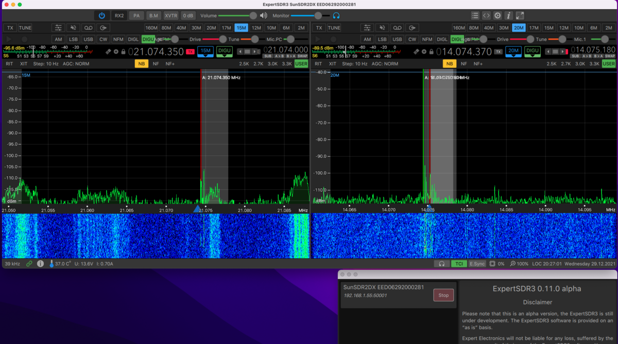Adjust the main Volume slider
Screen dimensions: 618x344
pos(236,15)
